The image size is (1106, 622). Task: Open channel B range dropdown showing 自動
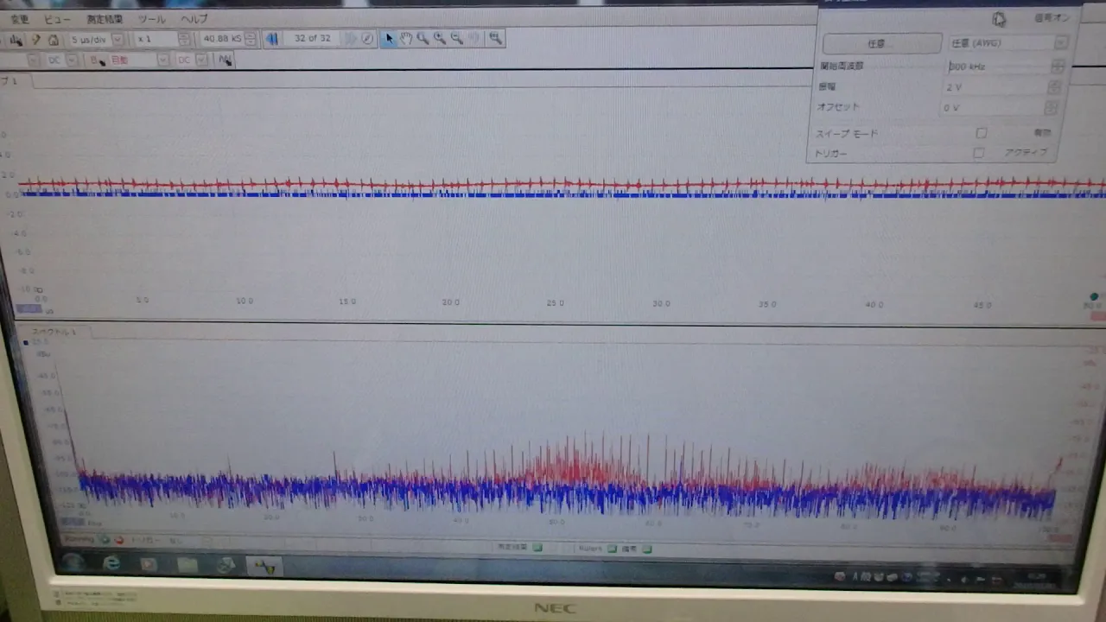coord(162,60)
